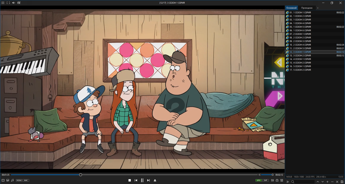Open the video settings film icon

(x=3, y=180)
